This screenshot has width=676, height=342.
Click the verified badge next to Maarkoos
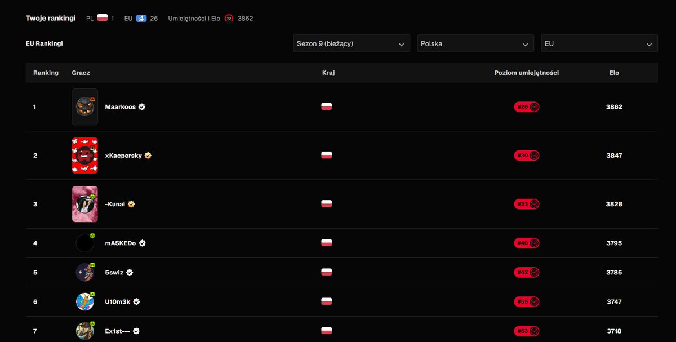(x=142, y=107)
